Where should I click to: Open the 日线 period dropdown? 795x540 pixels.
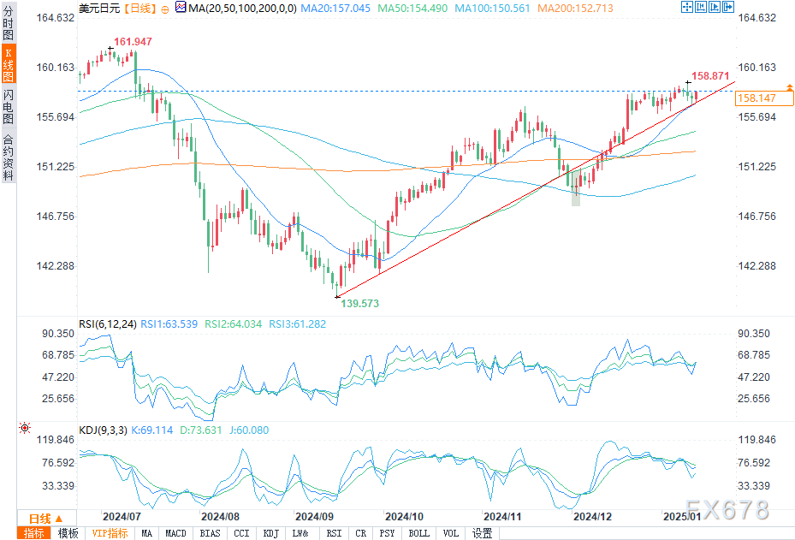point(44,519)
